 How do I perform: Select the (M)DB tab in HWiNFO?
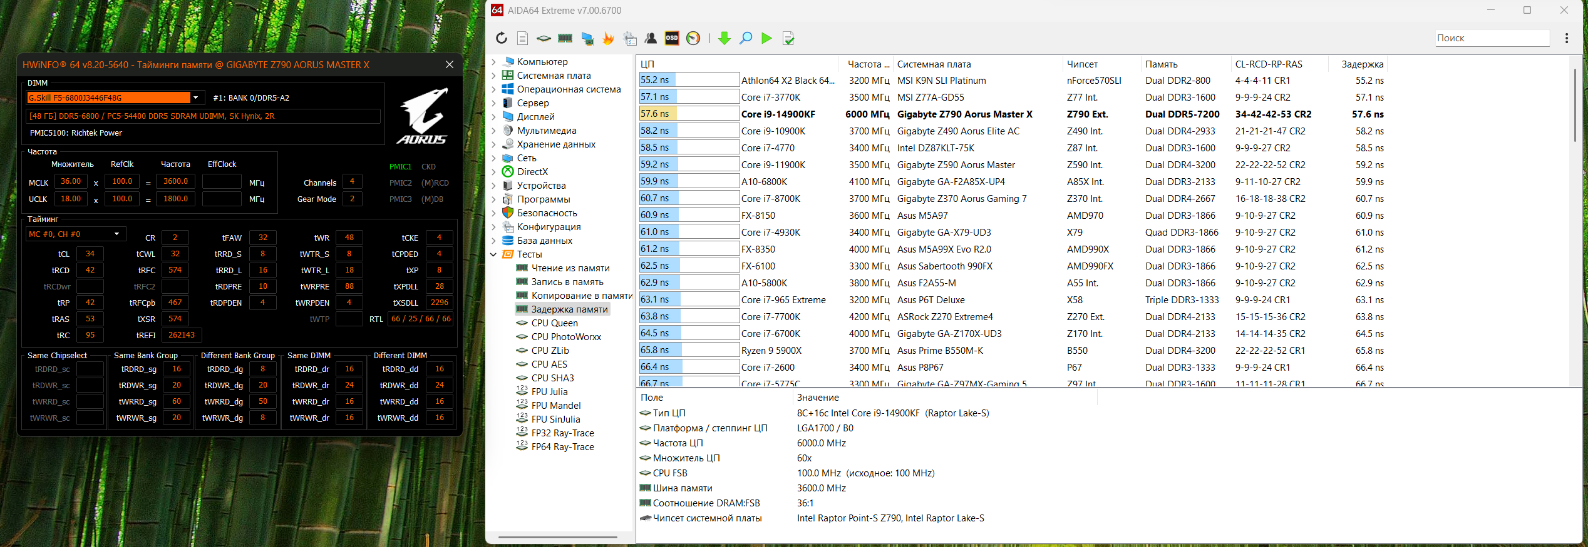point(432,199)
